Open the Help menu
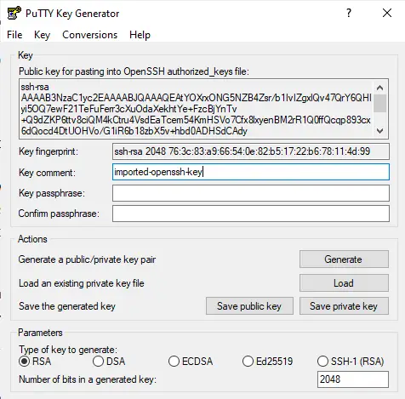The width and height of the screenshot is (405, 399). (140, 35)
